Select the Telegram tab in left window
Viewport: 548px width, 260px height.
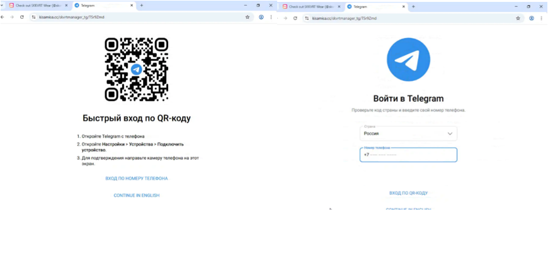[x=104, y=6]
